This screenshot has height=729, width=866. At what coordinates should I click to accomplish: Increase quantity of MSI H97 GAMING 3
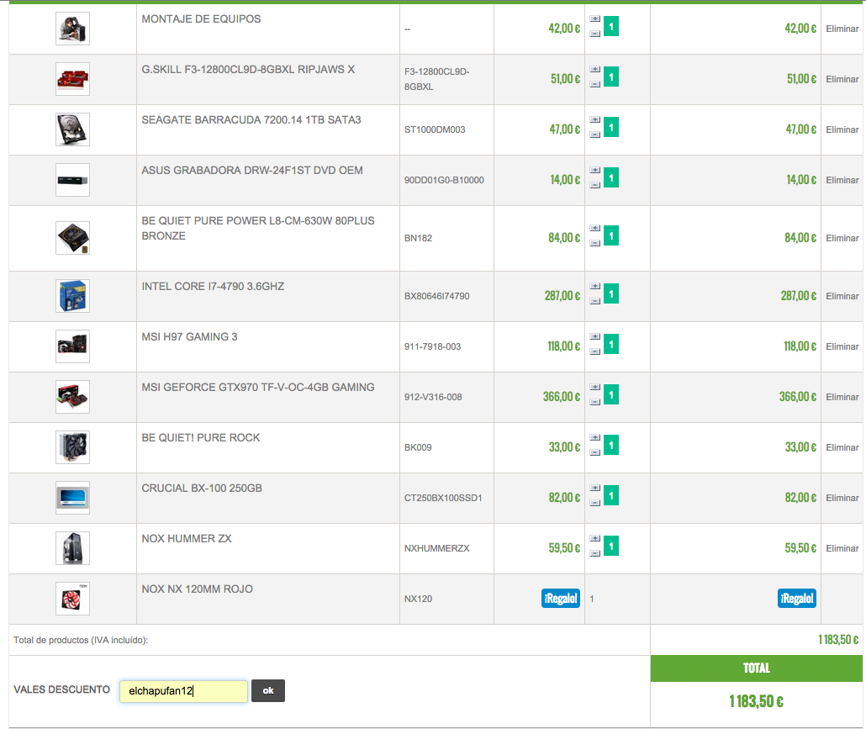[x=594, y=336]
